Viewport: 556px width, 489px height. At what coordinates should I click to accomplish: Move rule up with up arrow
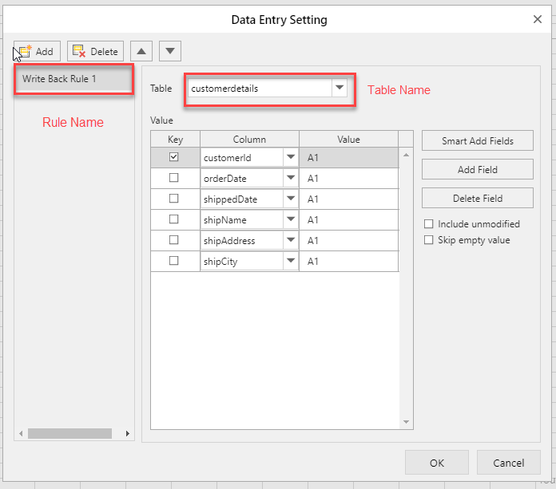(x=141, y=52)
